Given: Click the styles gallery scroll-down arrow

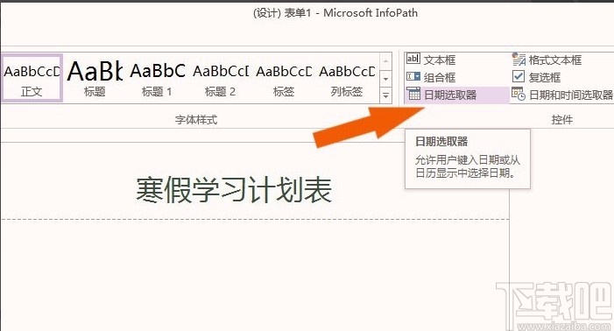Looking at the screenshot, I should click(x=385, y=78).
